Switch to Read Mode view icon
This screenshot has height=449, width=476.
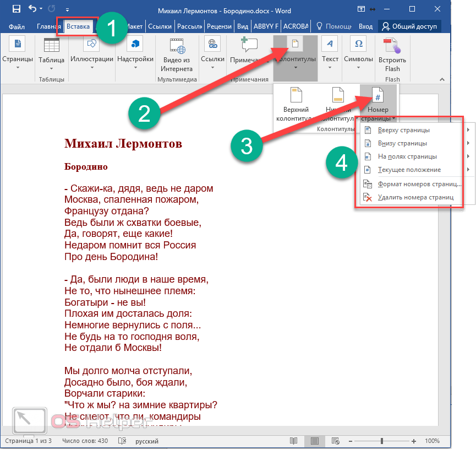click(x=293, y=441)
